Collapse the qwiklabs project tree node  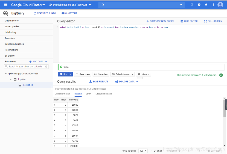[6, 74]
